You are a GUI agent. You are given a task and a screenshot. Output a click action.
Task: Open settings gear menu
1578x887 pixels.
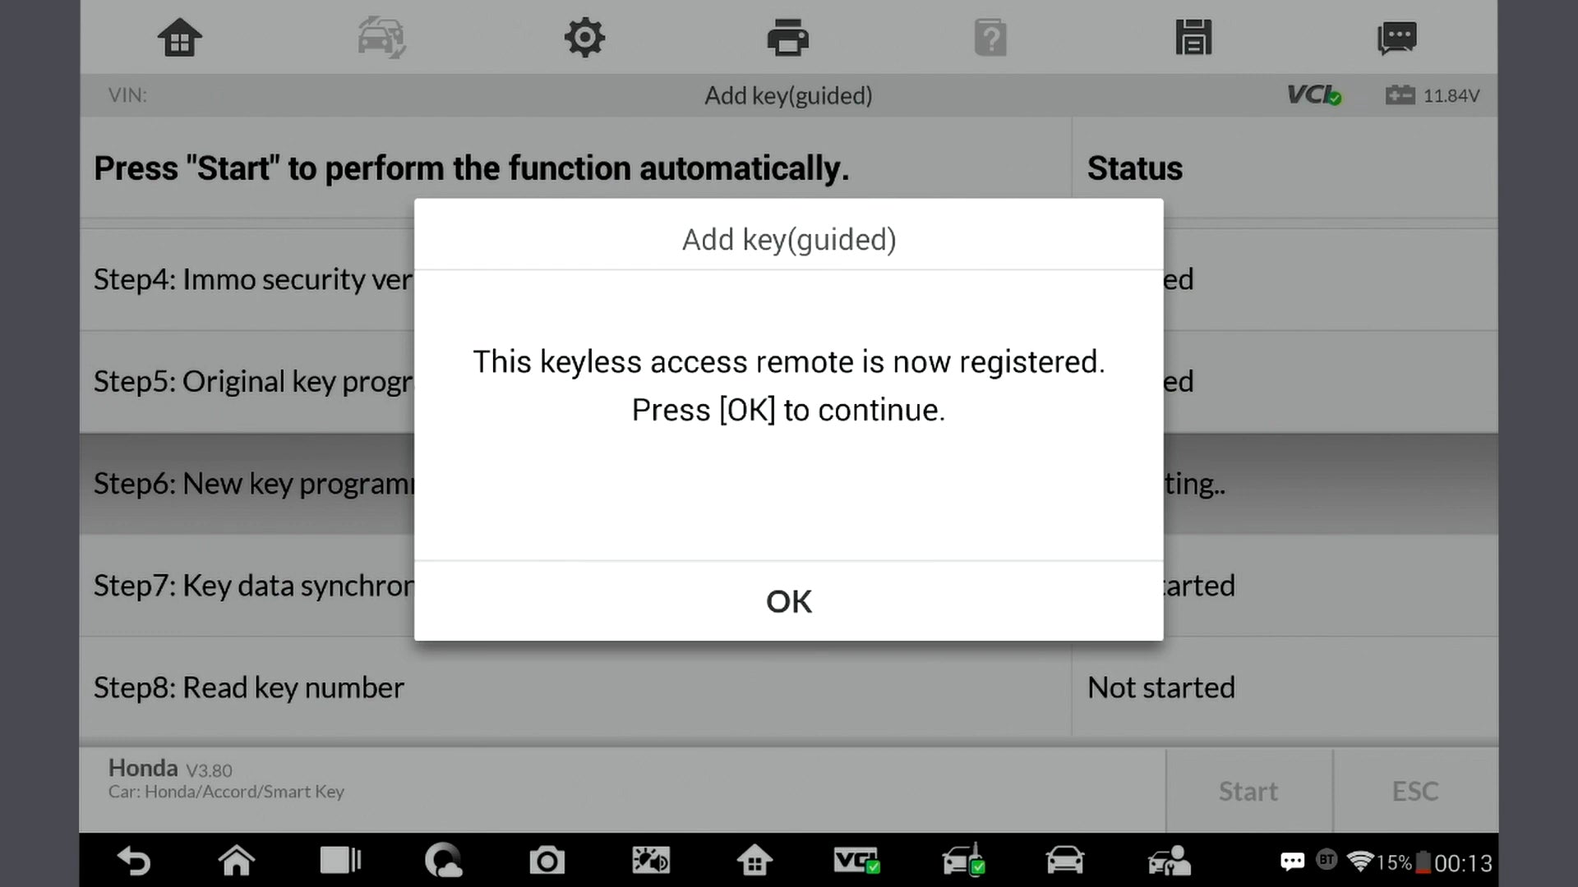[584, 38]
